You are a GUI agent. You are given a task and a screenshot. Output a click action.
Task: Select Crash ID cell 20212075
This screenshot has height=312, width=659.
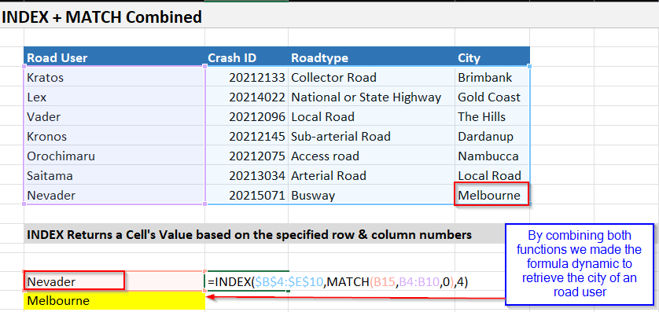tap(246, 156)
